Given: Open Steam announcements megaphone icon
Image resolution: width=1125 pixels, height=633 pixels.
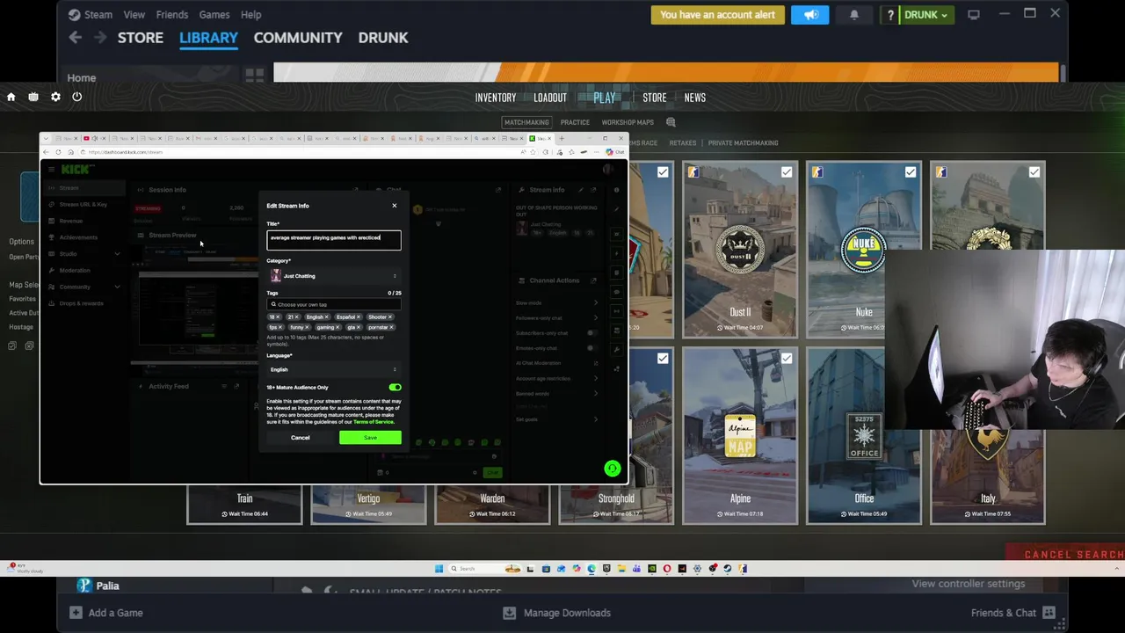Looking at the screenshot, I should (809, 15).
